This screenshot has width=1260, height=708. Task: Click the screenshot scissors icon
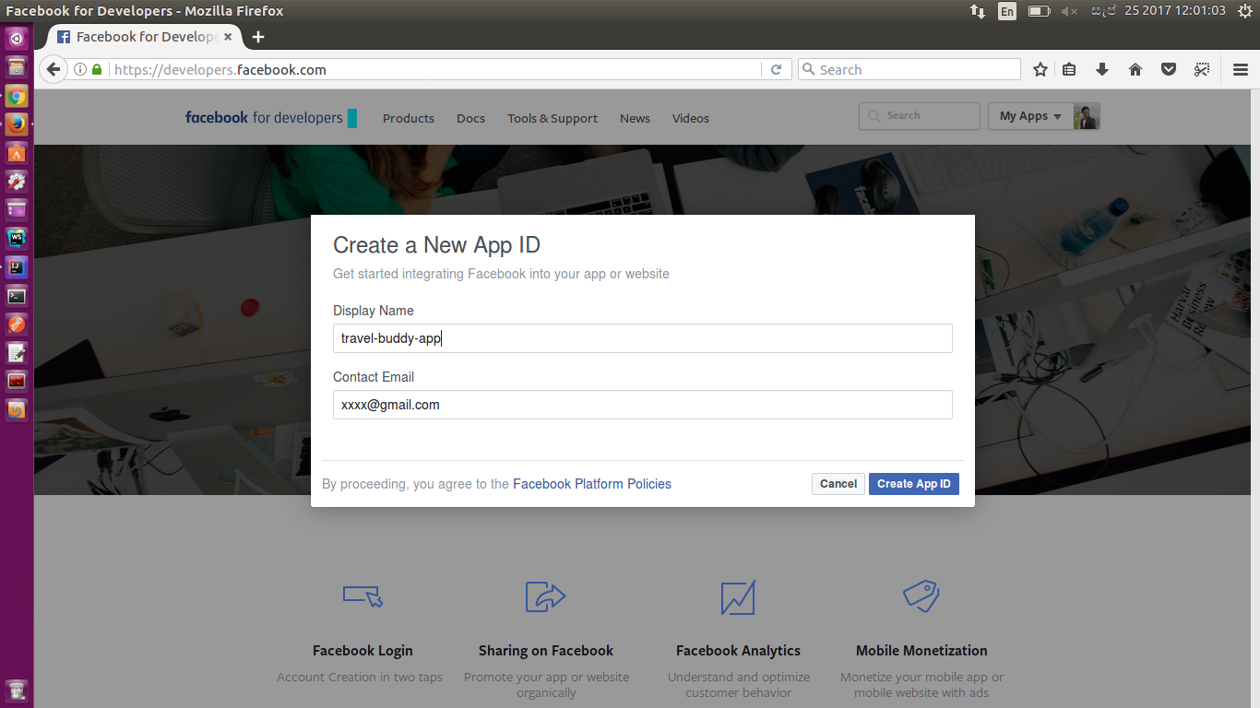(1201, 69)
